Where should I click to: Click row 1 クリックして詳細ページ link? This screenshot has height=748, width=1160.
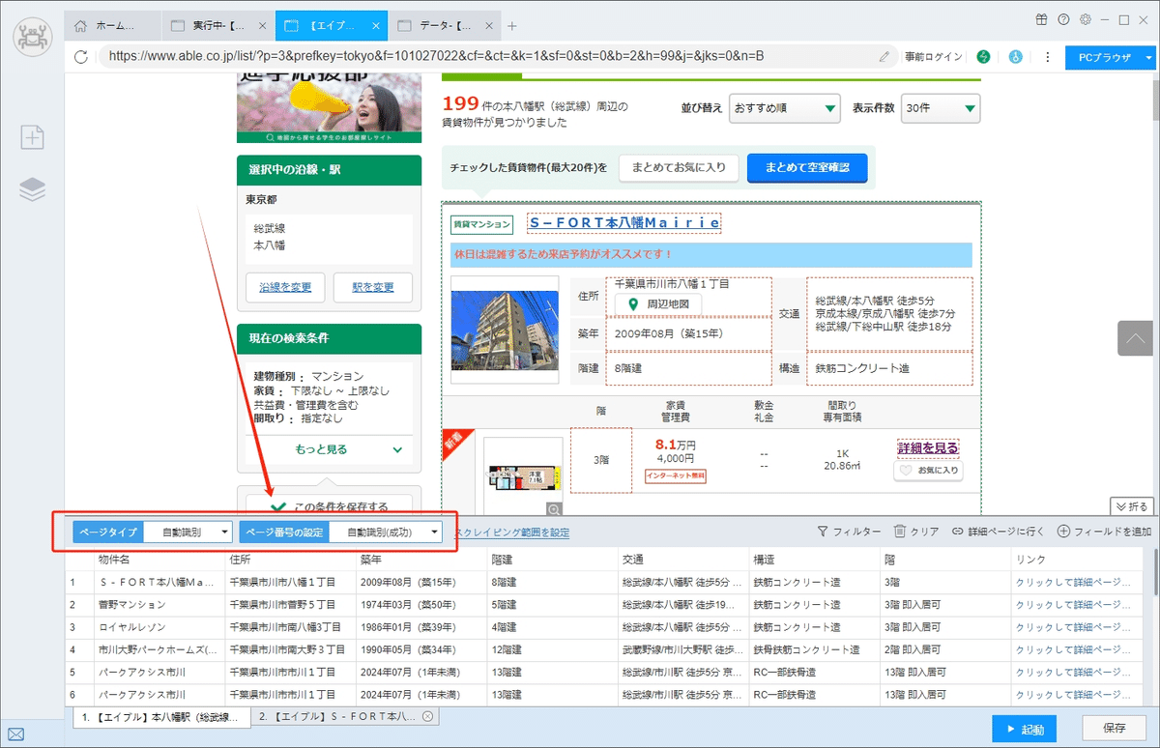pyautogui.click(x=1073, y=582)
